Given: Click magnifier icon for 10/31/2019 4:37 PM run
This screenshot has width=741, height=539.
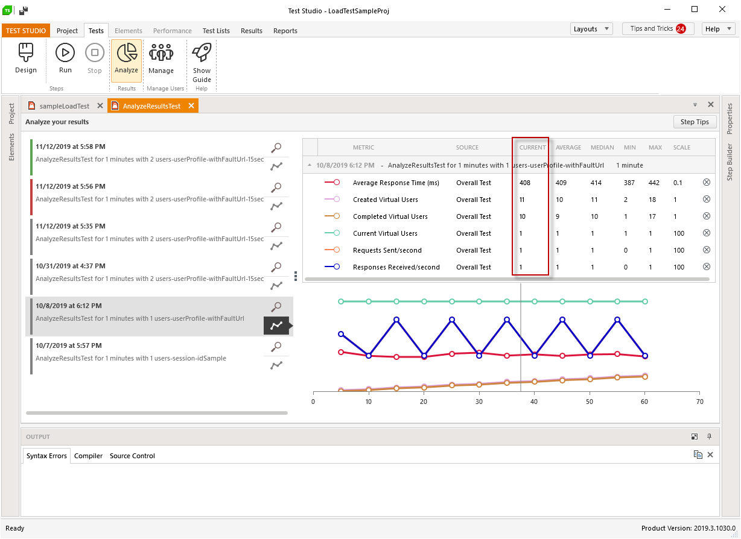Looking at the screenshot, I should (276, 266).
